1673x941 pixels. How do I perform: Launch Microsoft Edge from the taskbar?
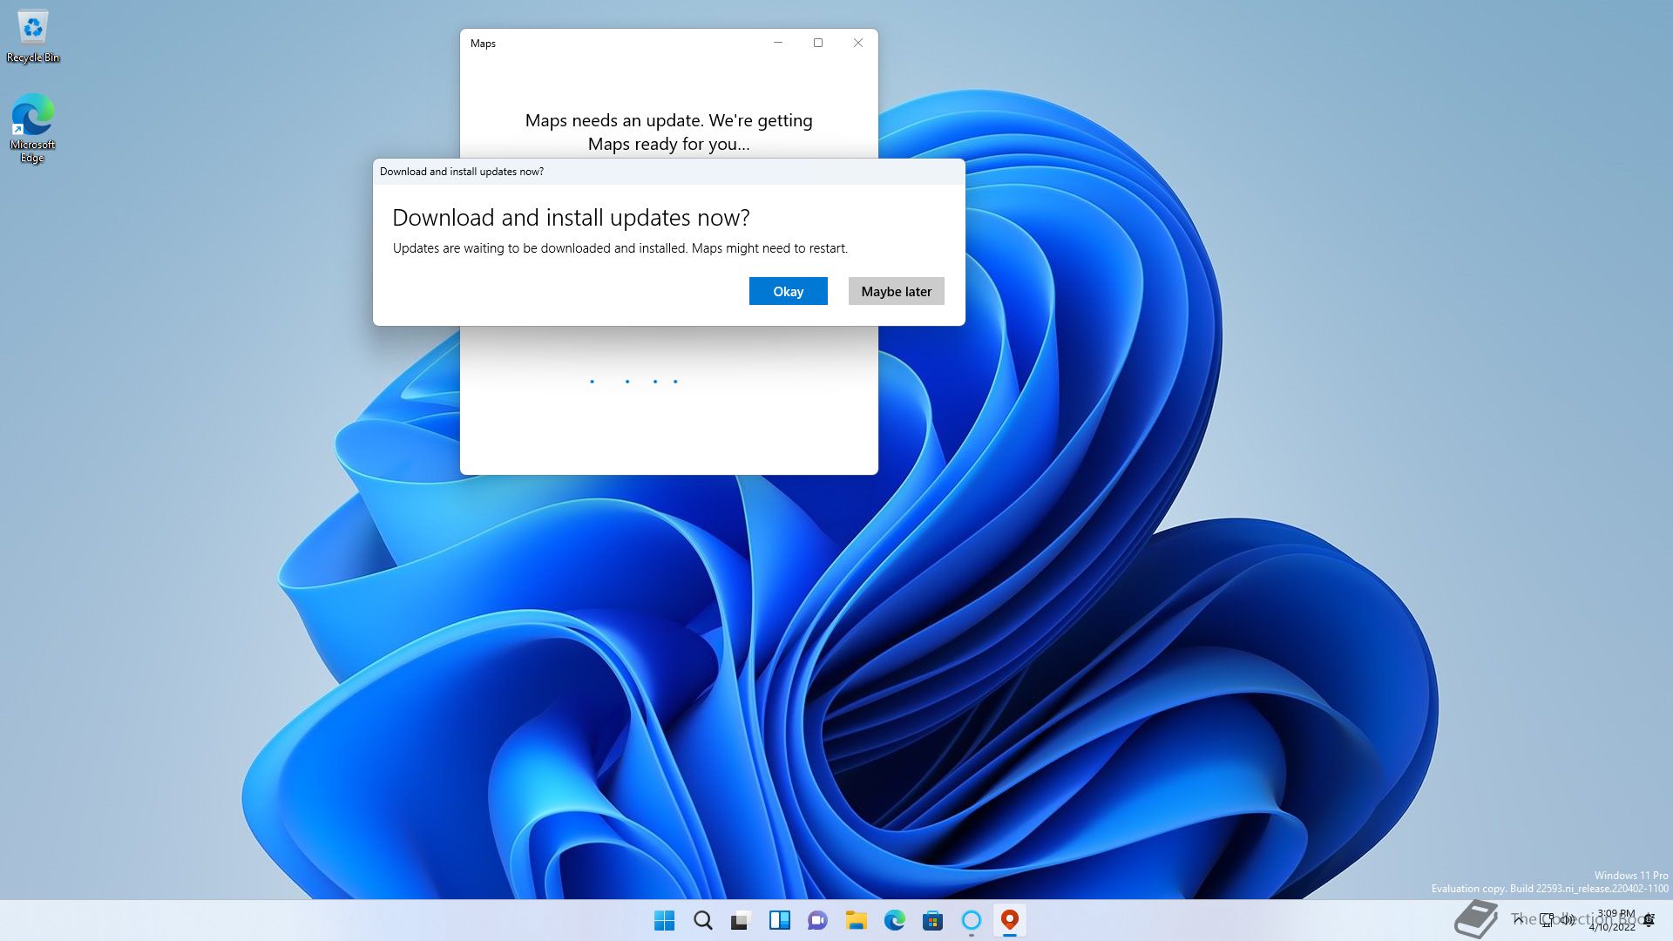coord(894,920)
